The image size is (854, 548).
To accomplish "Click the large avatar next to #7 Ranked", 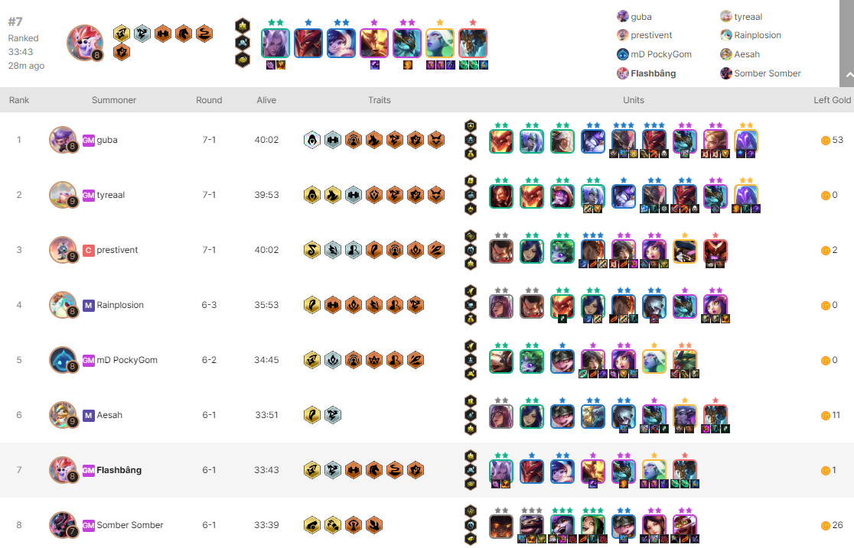I will (x=84, y=43).
